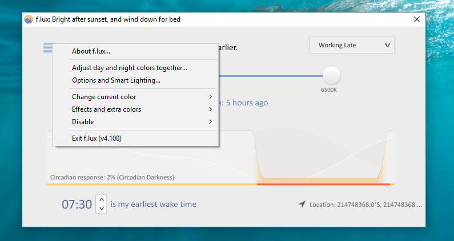The height and width of the screenshot is (241, 454).
Task: Close the f.lux window
Action: coord(417,19)
